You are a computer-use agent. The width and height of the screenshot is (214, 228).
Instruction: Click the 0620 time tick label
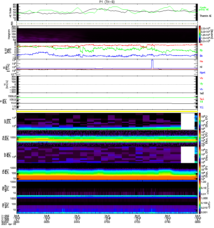[x=47, y=222]
